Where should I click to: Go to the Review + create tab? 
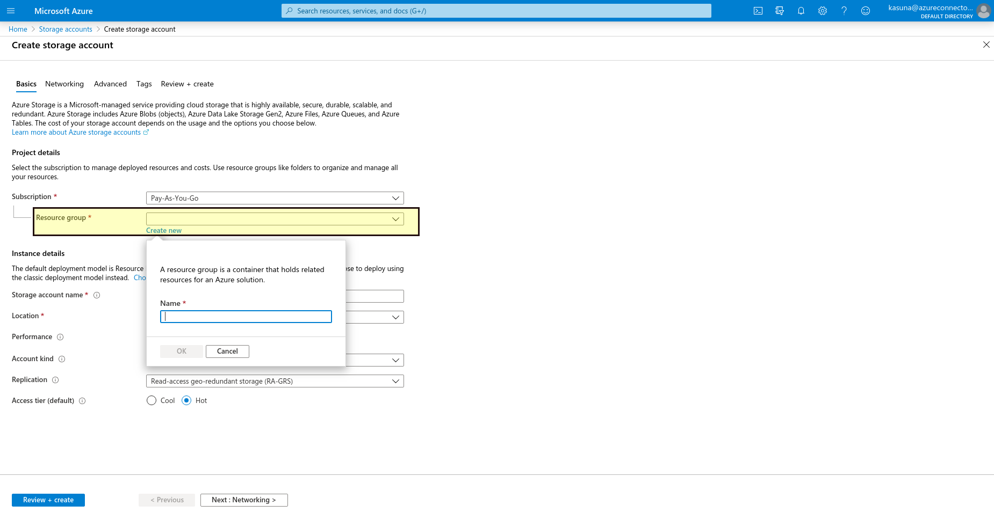187,84
